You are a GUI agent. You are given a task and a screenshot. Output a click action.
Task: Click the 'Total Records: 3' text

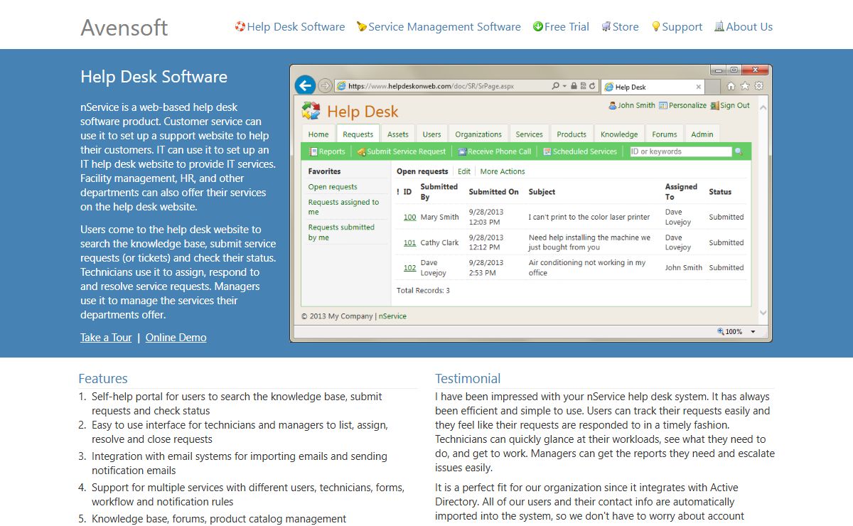[423, 291]
